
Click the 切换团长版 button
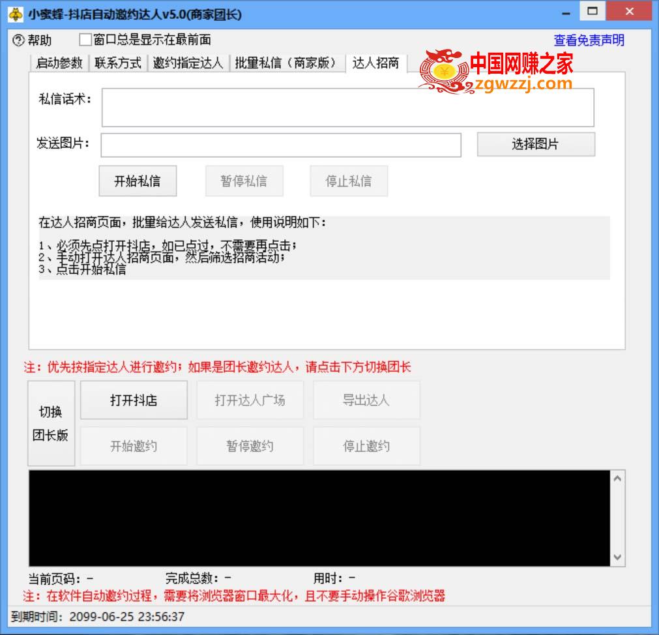(51, 423)
